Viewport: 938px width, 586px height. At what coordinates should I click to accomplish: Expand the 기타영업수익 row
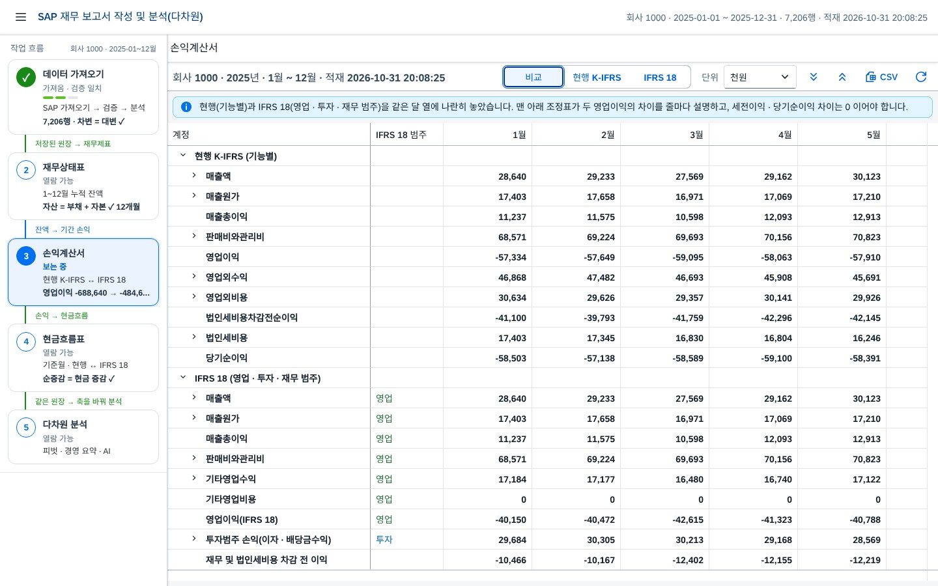[194, 479]
